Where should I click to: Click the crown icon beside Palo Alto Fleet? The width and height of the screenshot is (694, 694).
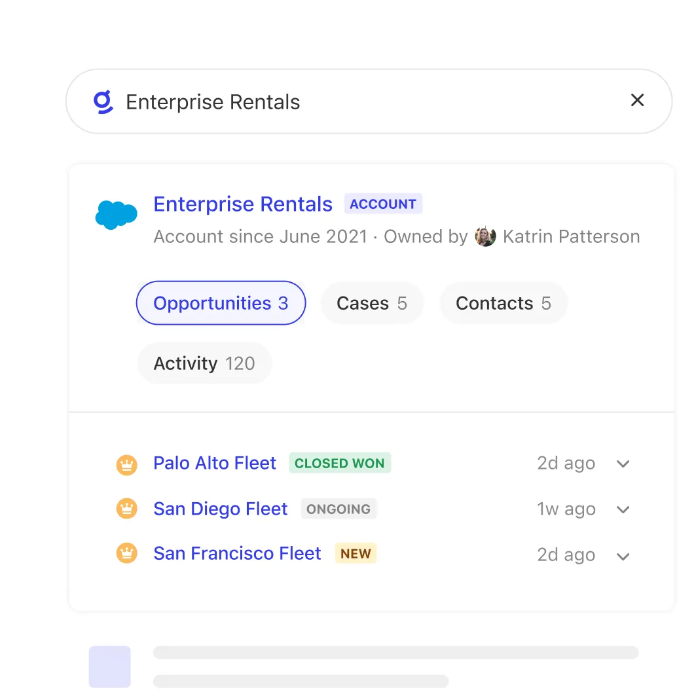pos(126,465)
